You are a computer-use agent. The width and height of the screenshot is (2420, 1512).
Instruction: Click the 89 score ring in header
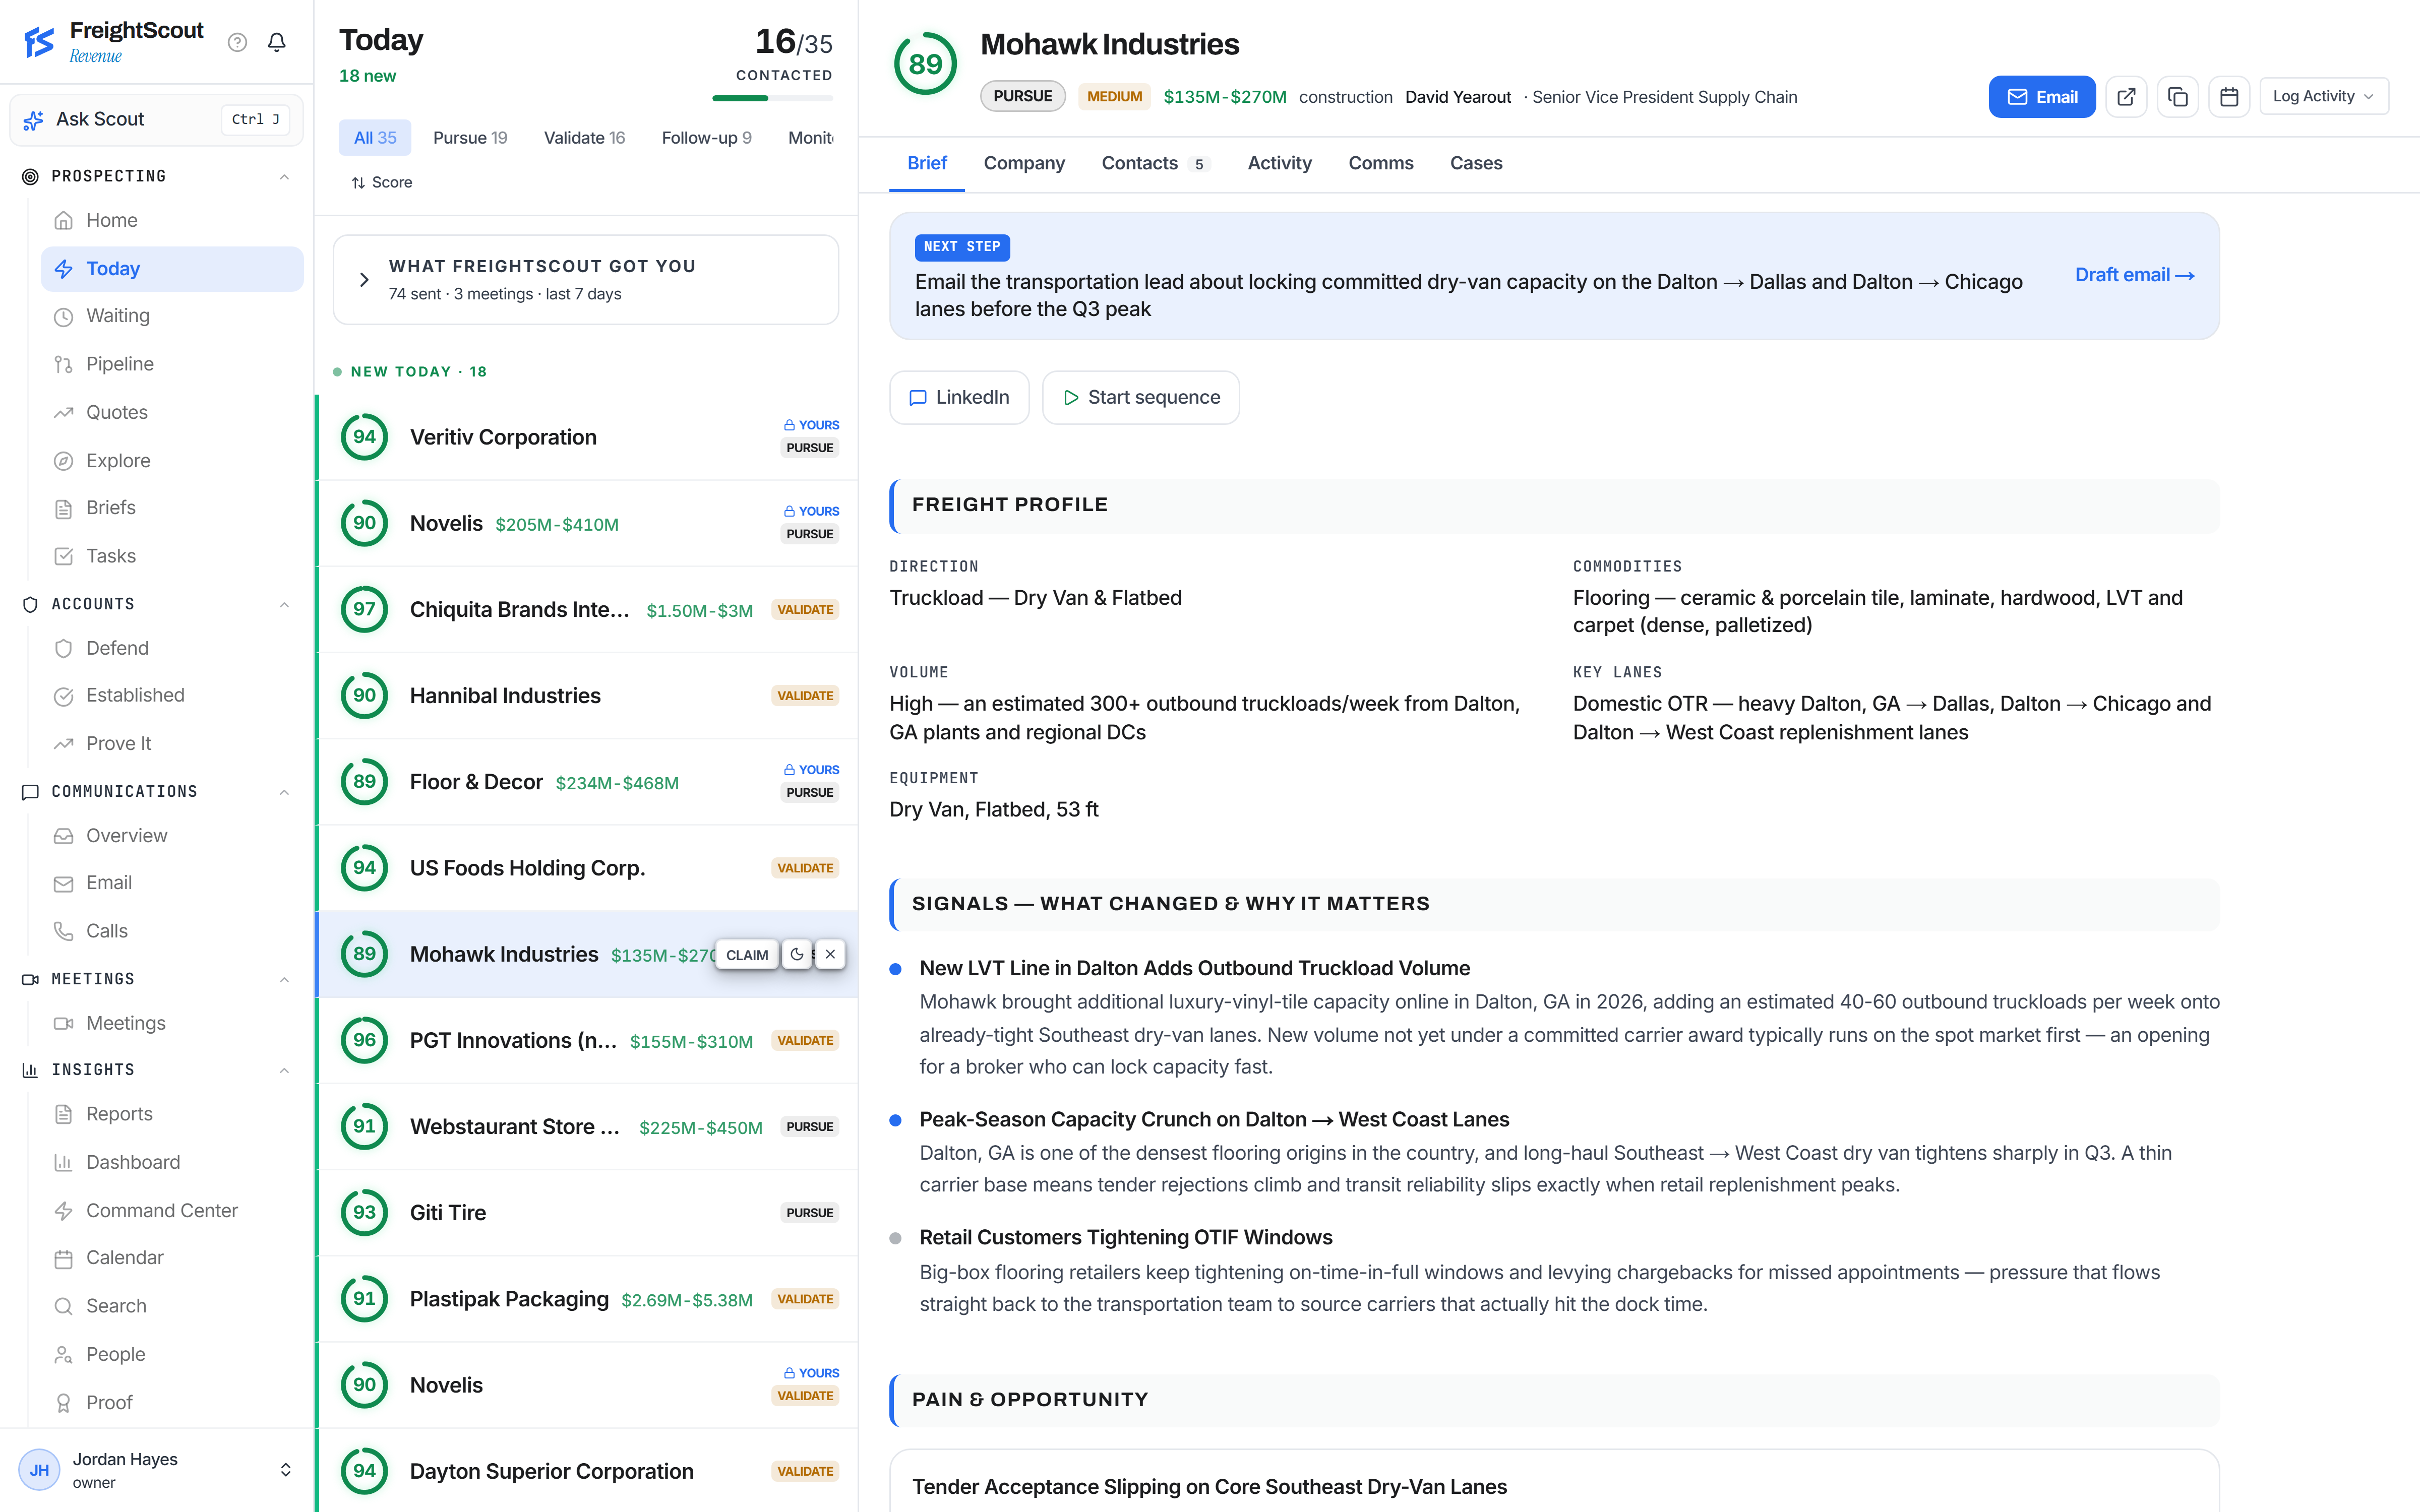pyautogui.click(x=925, y=64)
